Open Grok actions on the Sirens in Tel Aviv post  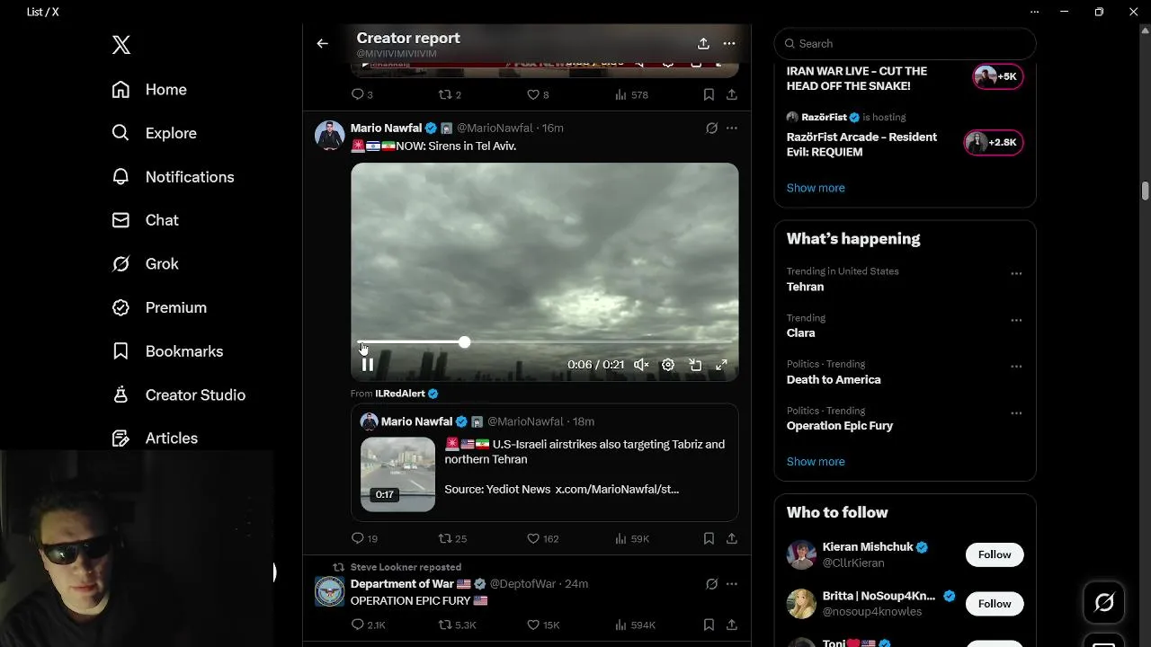click(711, 129)
